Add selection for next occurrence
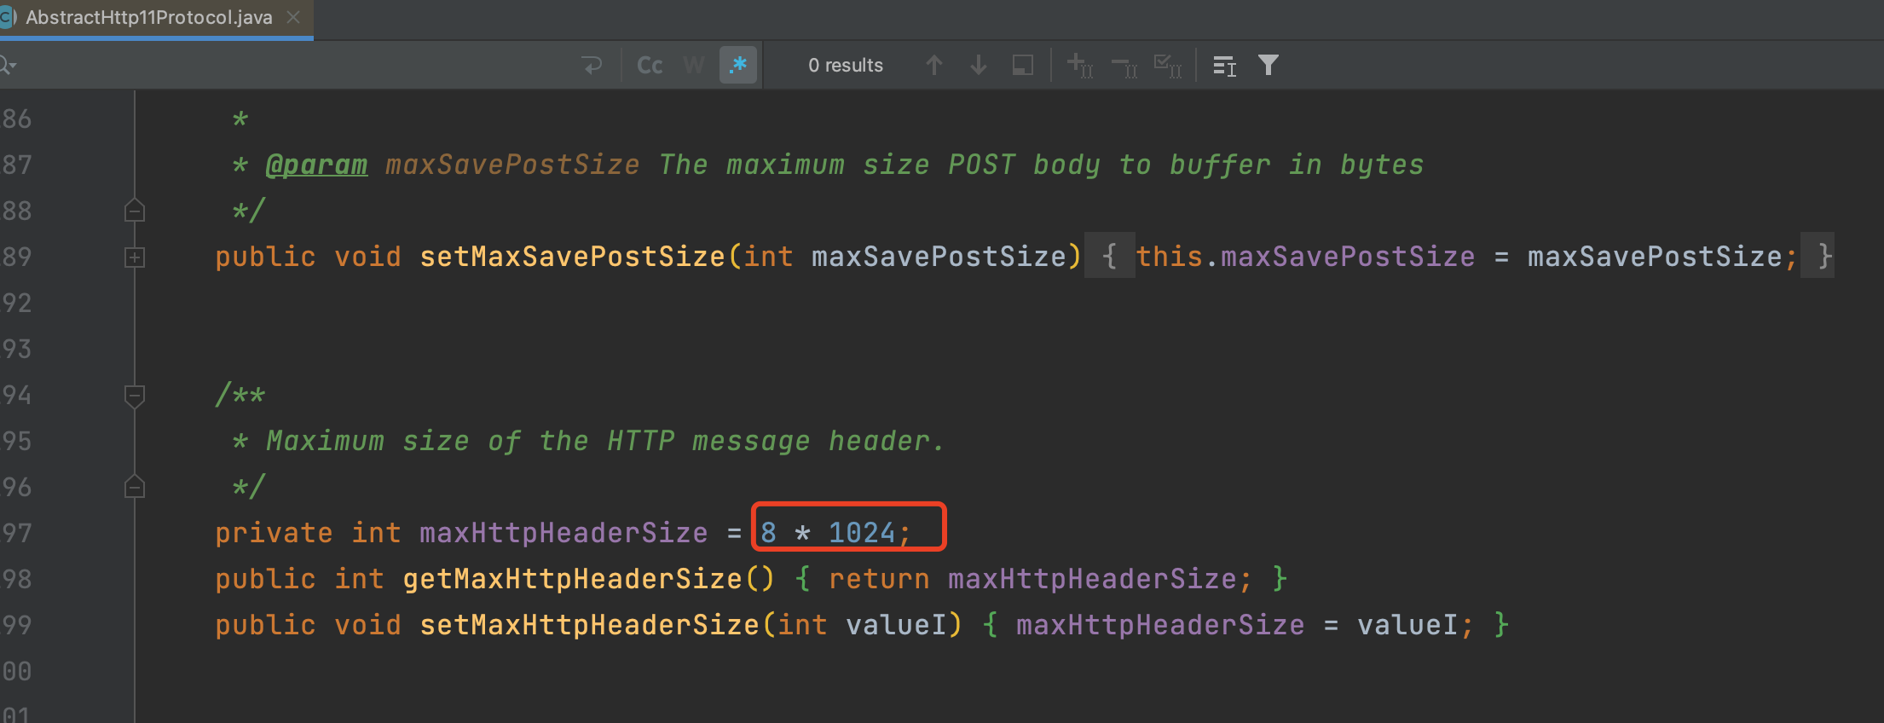This screenshot has height=723, width=1884. (x=1080, y=65)
